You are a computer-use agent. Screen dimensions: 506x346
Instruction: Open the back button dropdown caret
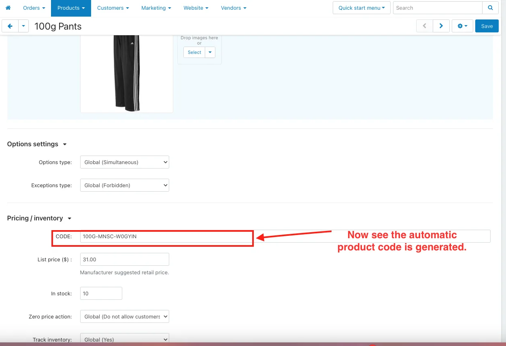(x=23, y=26)
